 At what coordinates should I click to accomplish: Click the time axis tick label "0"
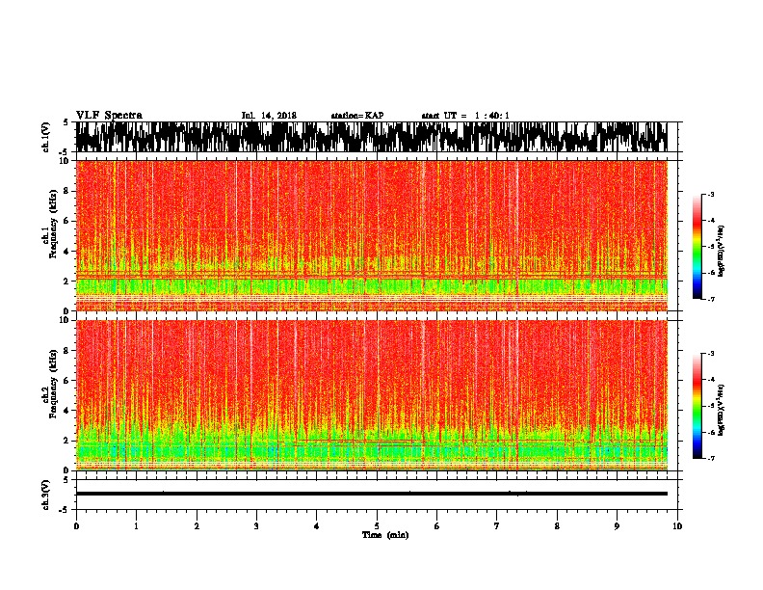click(76, 526)
